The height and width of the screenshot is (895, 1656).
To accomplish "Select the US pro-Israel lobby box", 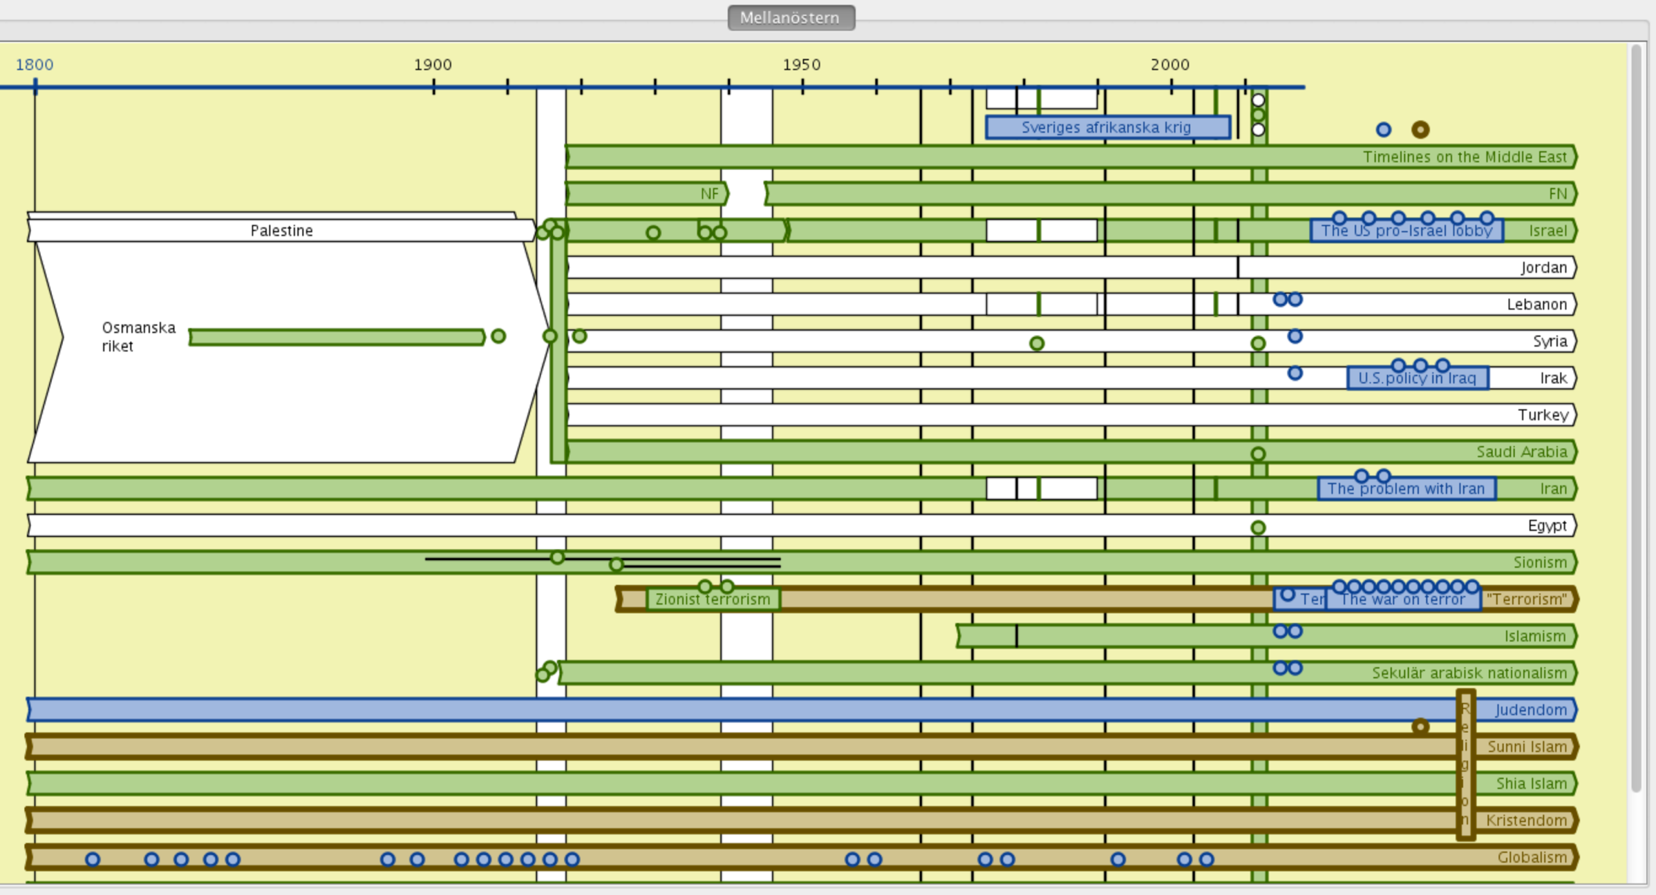I will click(1406, 232).
